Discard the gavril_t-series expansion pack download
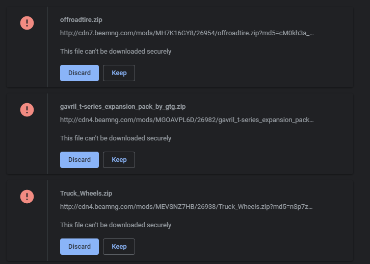The image size is (370, 264). (x=80, y=159)
